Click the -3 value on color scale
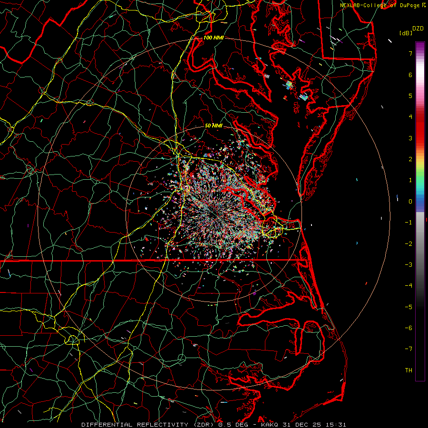 [x=409, y=265]
